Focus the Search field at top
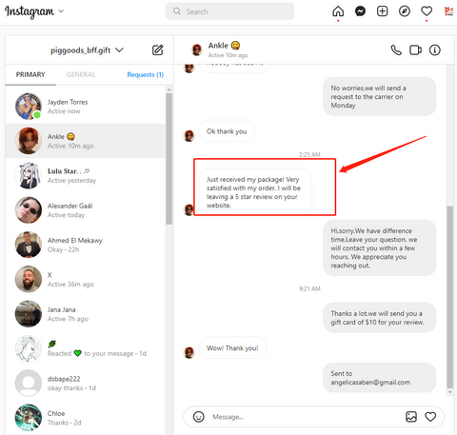The width and height of the screenshot is (457, 435). (229, 11)
